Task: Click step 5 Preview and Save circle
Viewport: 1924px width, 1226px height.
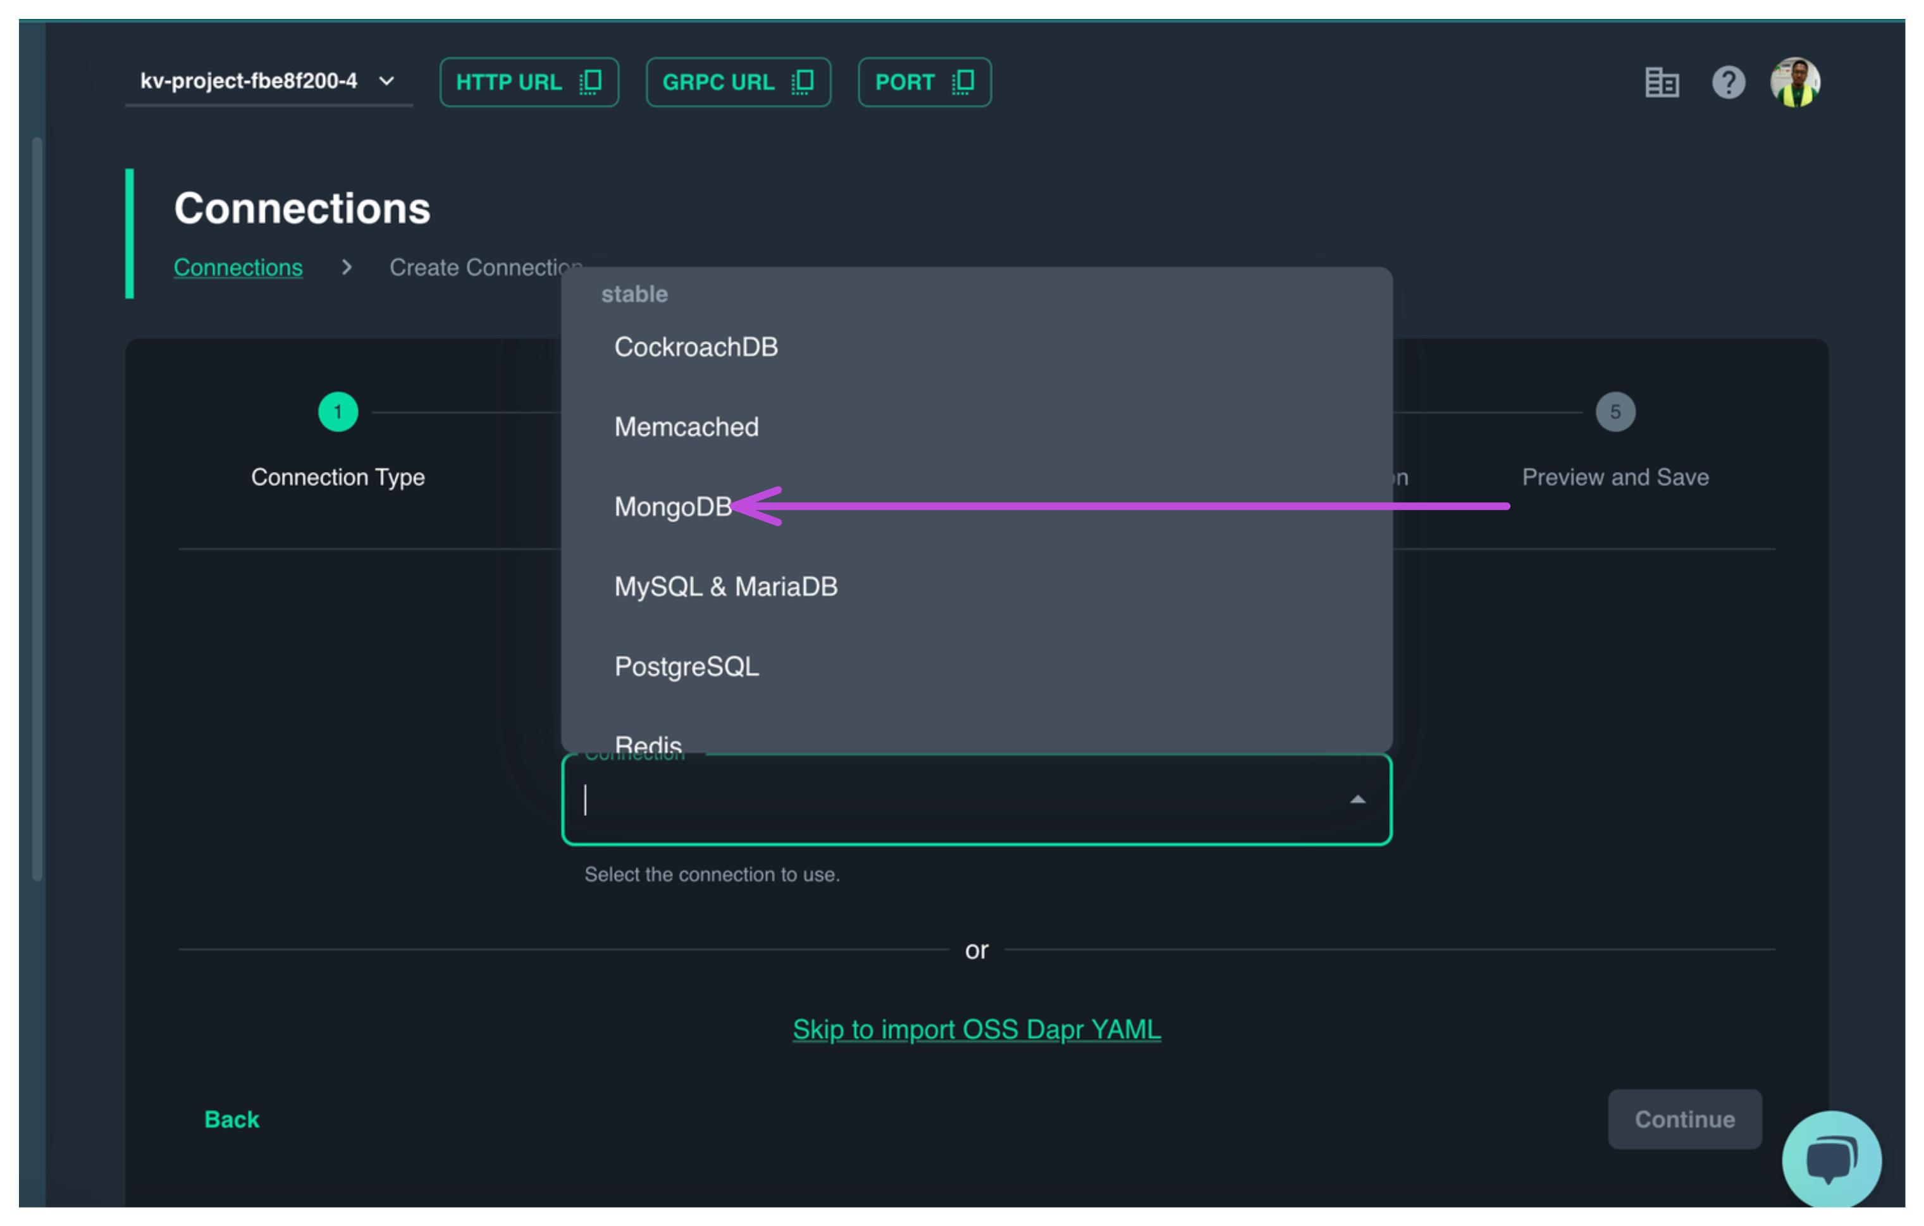Action: [x=1615, y=412]
